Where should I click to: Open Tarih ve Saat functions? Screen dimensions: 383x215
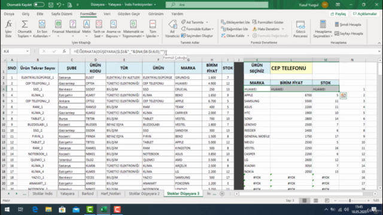(x=99, y=24)
